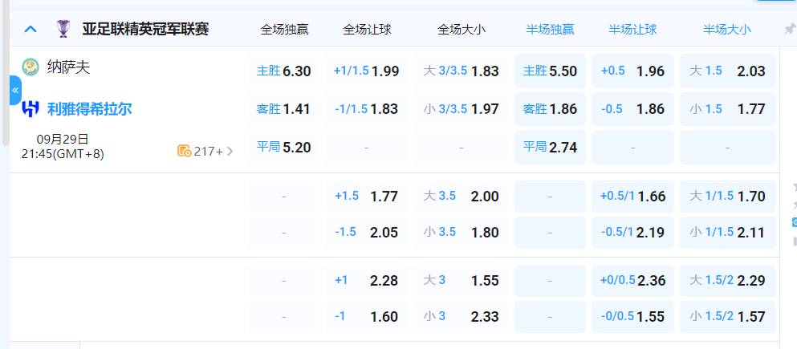Select 主胜 full-time odds 6.30
797x349 pixels.
pos(283,71)
